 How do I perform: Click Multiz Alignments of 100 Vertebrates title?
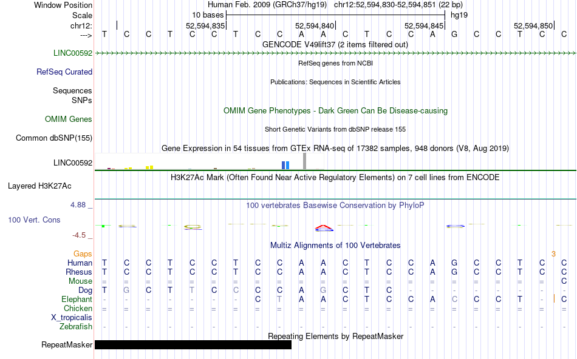(x=335, y=245)
